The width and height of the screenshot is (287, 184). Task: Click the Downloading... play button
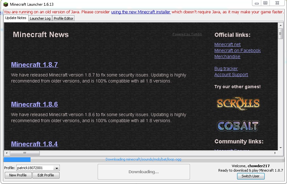[x=144, y=172]
